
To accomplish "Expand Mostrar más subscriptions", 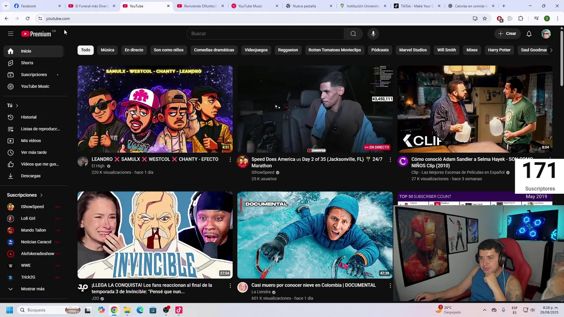I will [33, 289].
